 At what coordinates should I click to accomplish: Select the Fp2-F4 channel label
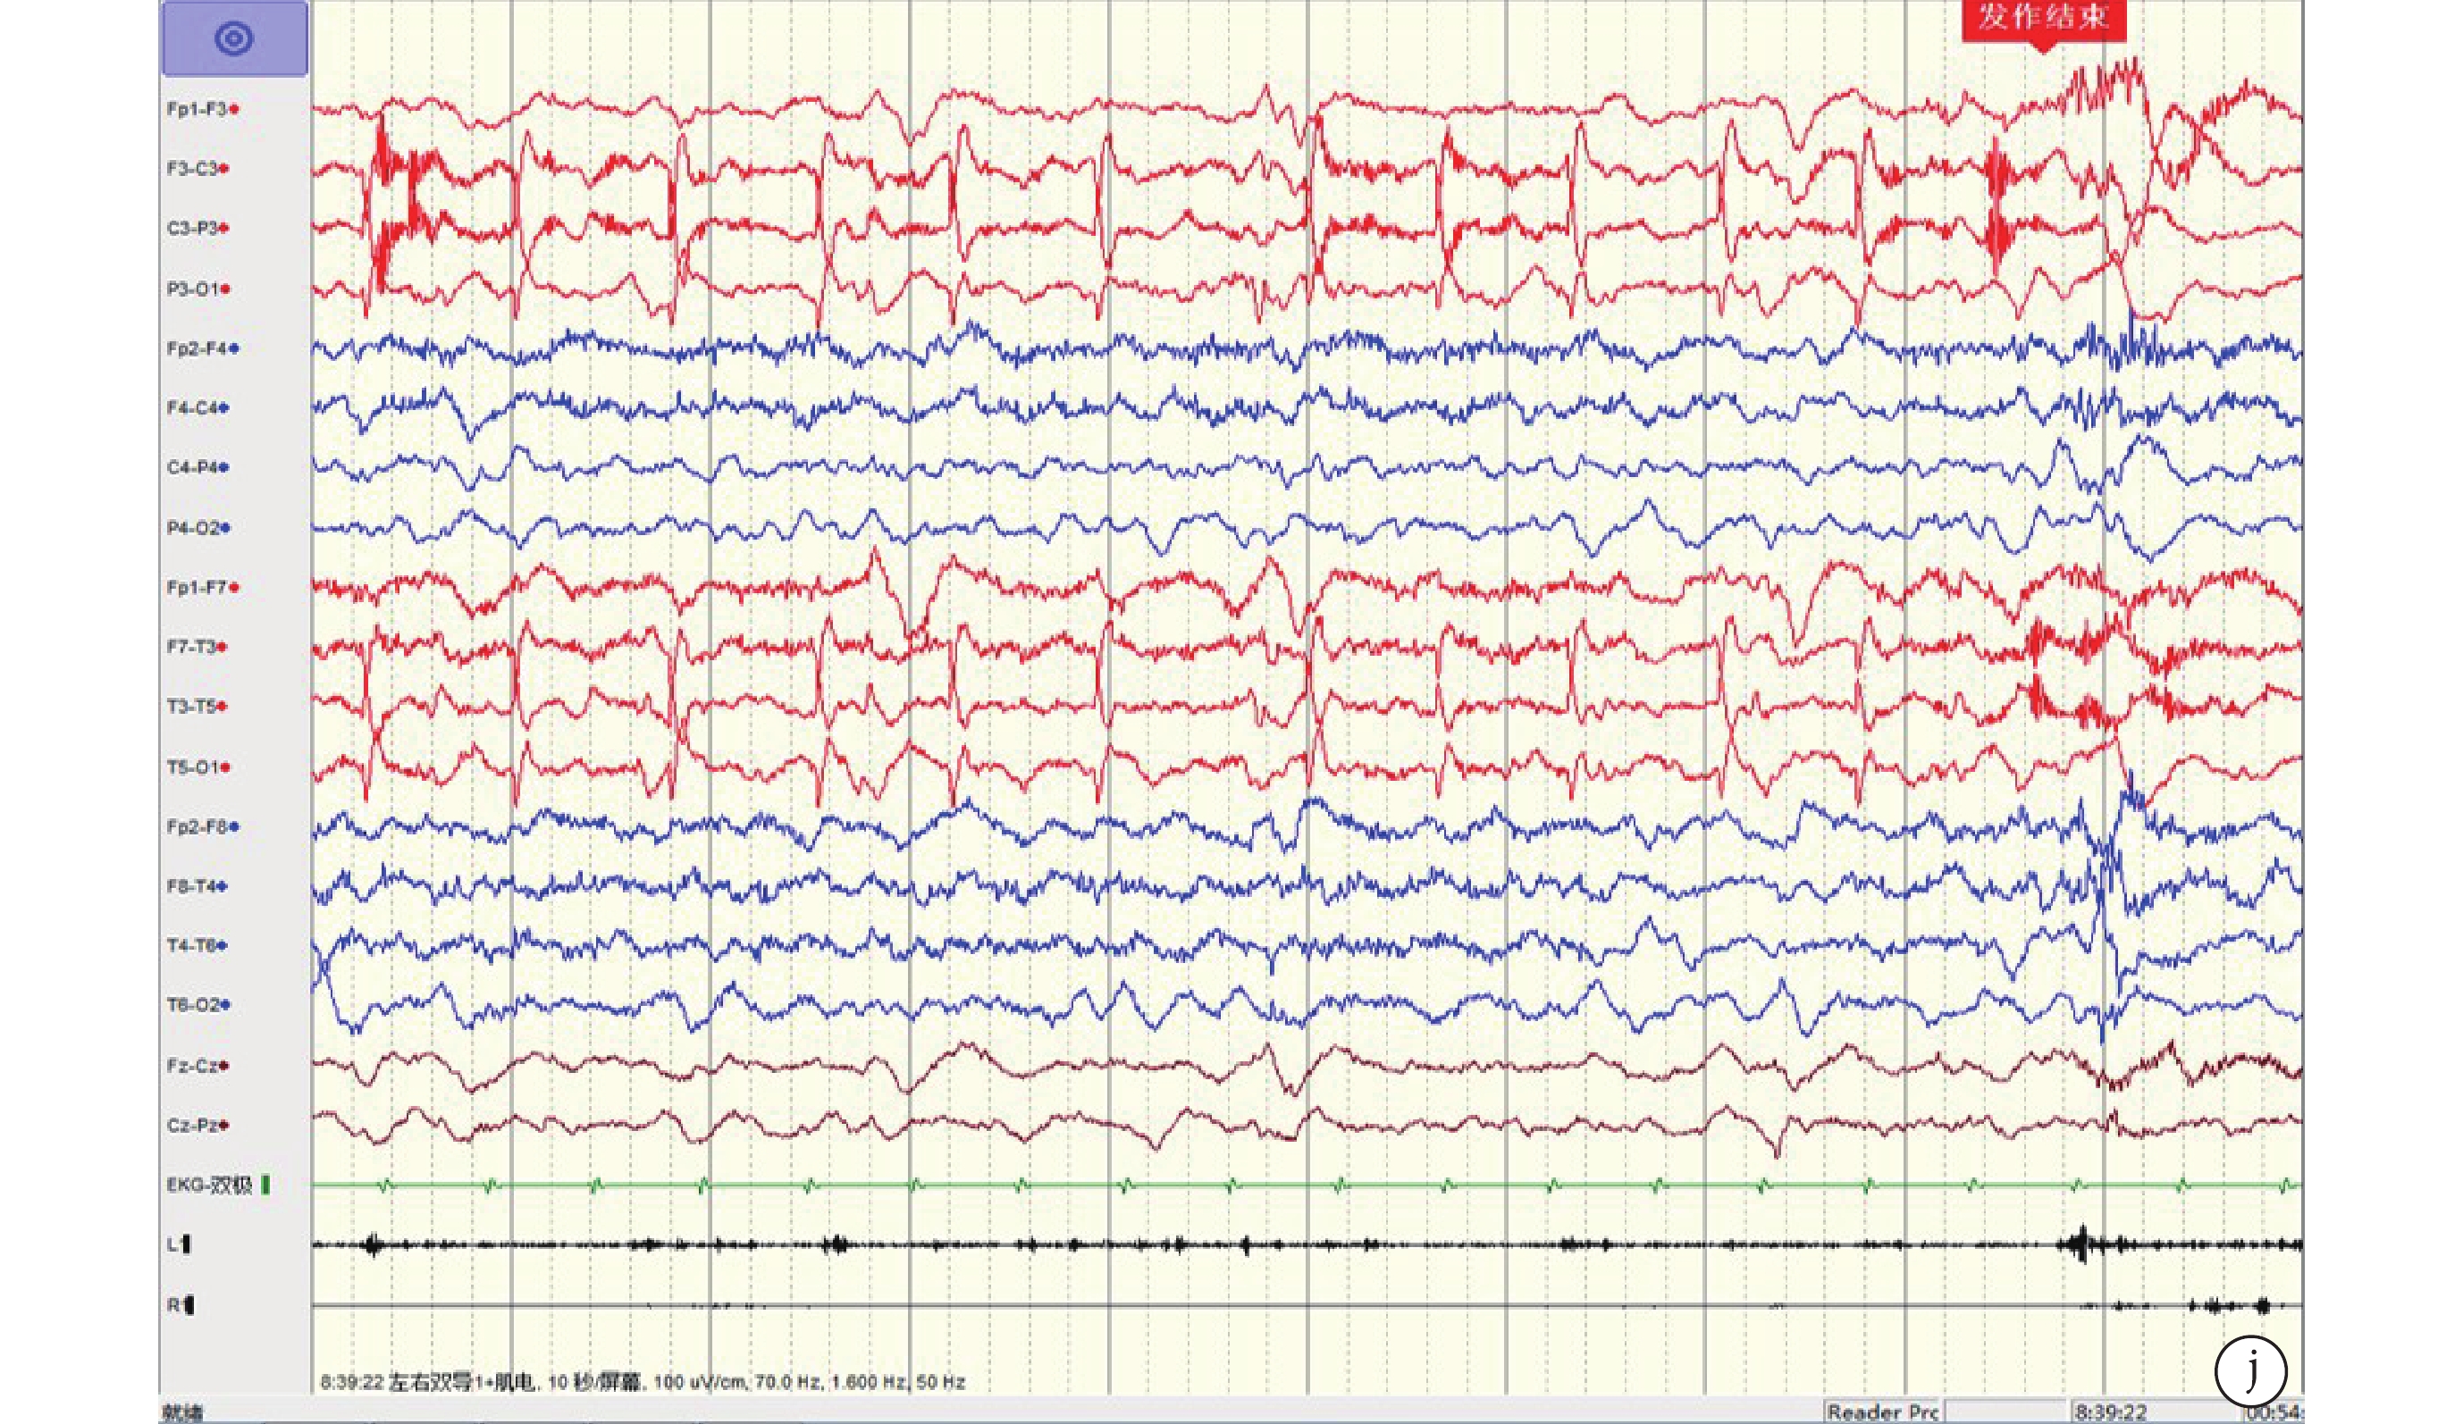point(202,348)
